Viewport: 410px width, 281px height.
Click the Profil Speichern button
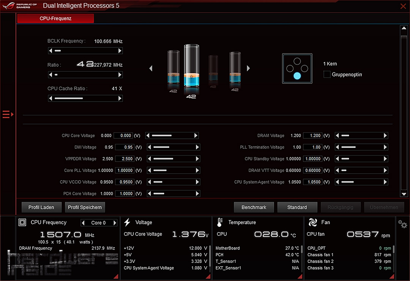(85, 207)
